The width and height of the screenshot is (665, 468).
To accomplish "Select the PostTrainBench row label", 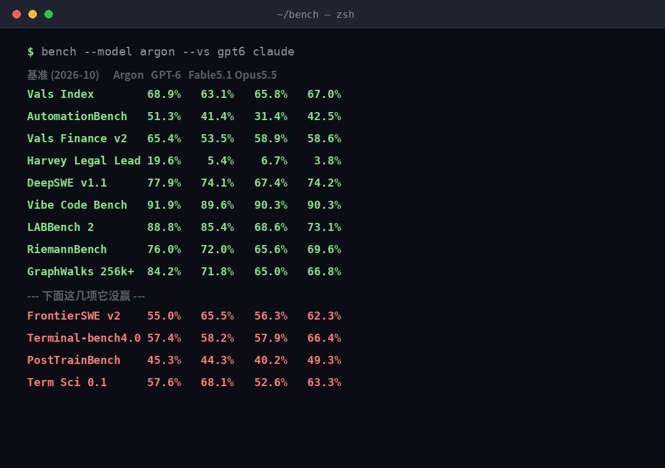I will [x=74, y=360].
